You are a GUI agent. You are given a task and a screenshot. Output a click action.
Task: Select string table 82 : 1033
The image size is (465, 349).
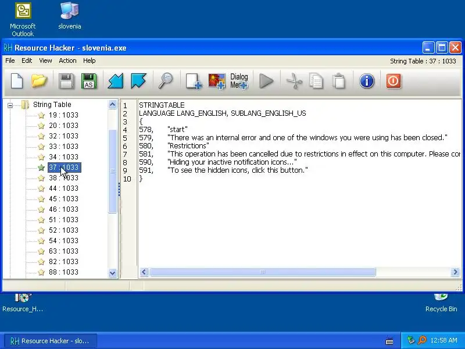[x=63, y=261]
